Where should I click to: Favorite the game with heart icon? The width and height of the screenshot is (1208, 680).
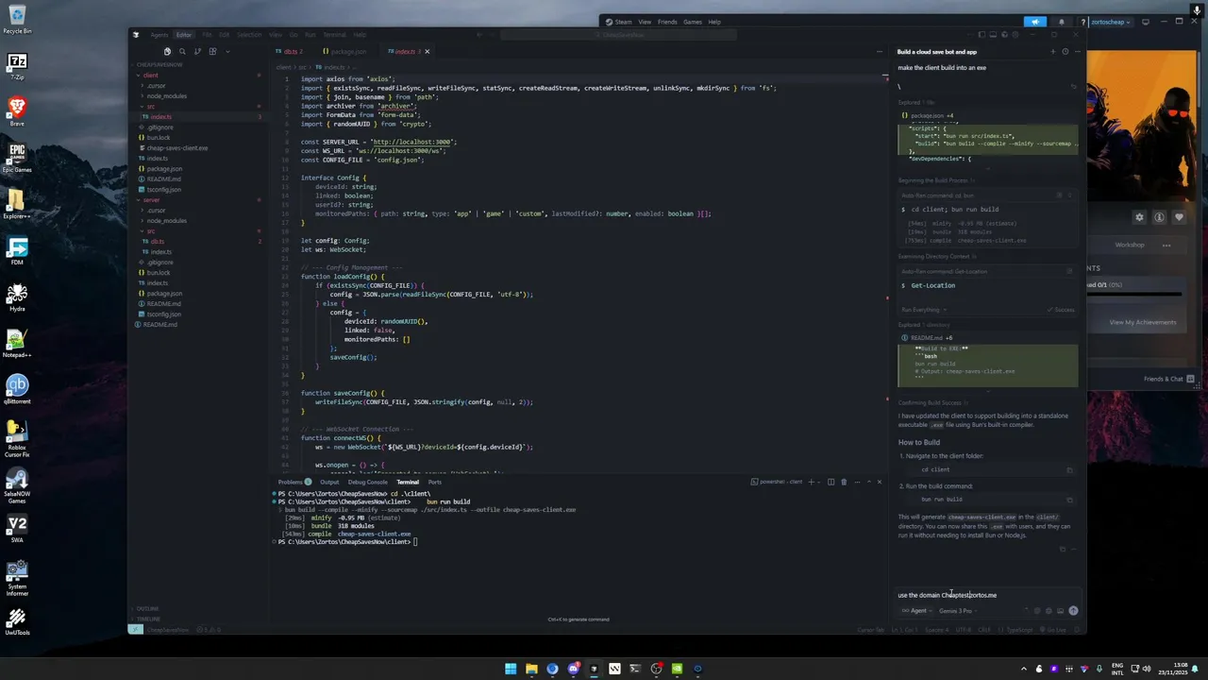(x=1179, y=217)
